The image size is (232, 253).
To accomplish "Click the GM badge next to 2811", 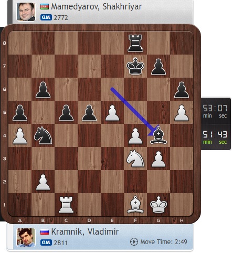I will click(46, 243).
